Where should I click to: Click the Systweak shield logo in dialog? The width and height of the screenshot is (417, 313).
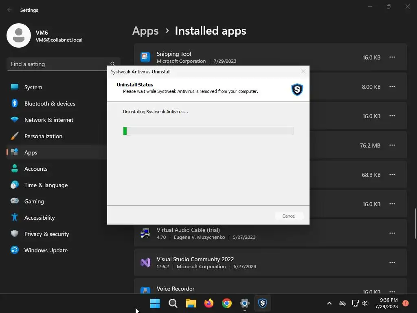[x=297, y=89]
